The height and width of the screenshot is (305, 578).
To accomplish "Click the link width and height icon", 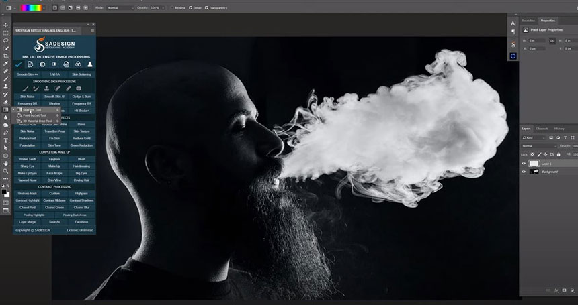I will point(552,41).
